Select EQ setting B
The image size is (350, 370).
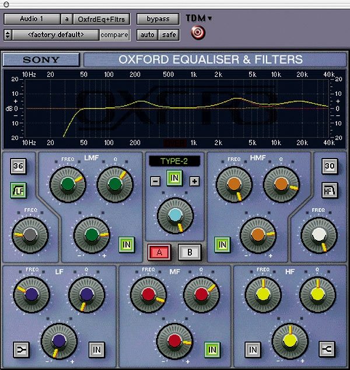click(x=190, y=252)
